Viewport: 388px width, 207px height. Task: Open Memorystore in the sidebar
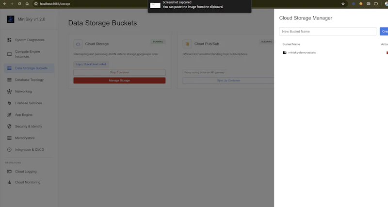click(x=29, y=138)
